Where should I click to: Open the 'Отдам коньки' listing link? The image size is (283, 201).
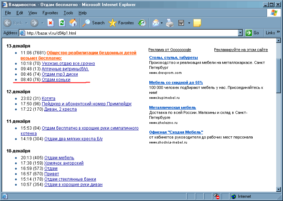(x=56, y=80)
